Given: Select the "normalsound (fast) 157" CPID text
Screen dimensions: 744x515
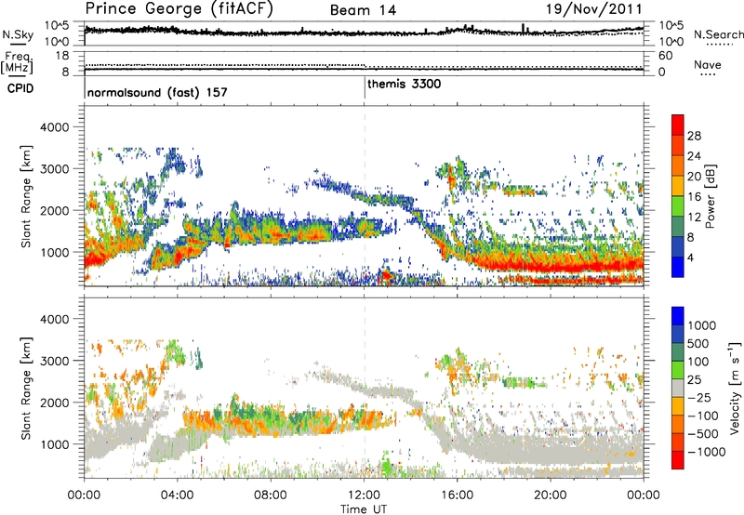Looking at the screenshot, I should (157, 92).
